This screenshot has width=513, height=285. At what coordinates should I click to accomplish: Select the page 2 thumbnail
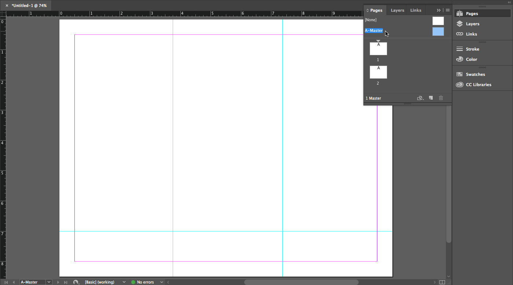(x=378, y=72)
